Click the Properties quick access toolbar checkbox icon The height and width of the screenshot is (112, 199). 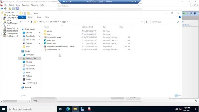pyautogui.click(x=25, y=13)
